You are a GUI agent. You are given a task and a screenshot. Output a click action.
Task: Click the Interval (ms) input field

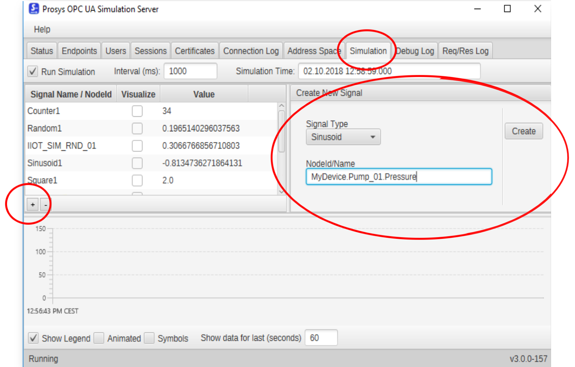[190, 71]
